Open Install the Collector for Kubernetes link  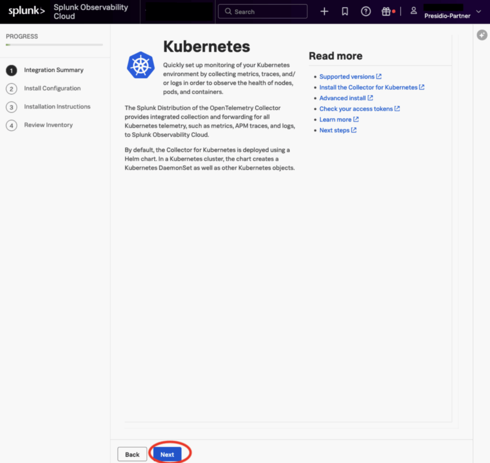point(368,87)
